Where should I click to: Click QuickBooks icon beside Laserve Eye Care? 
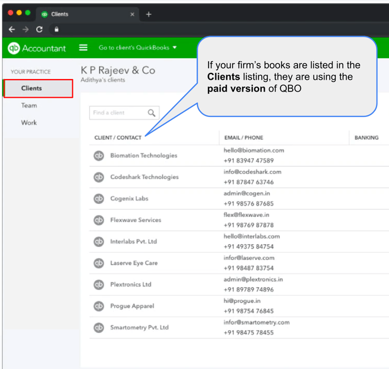pyautogui.click(x=99, y=263)
